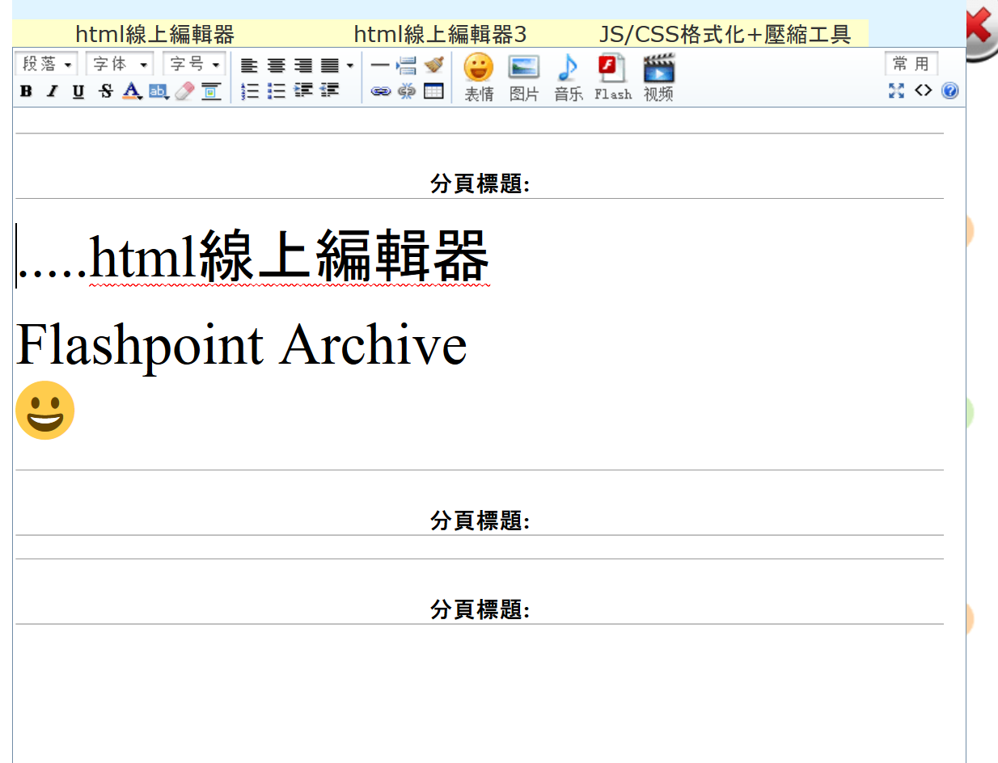Insert a hyperlink
Image resolution: width=998 pixels, height=763 pixels.
click(380, 91)
